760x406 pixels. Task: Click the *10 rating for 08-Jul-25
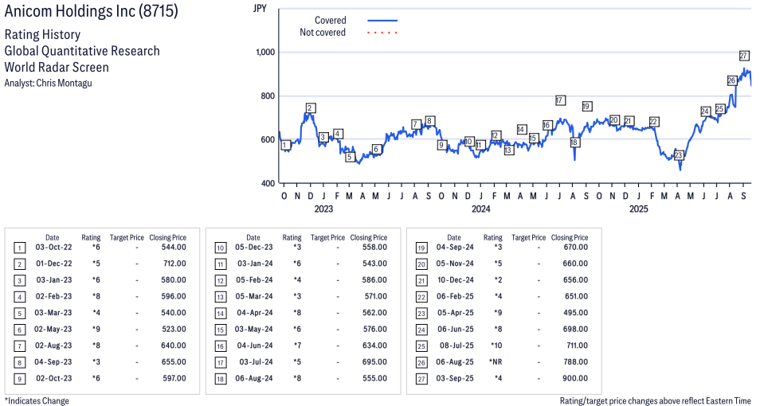(493, 345)
